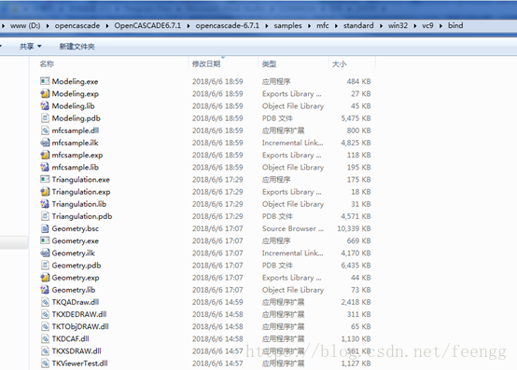Navigate to samples folder in address bar
The width and height of the screenshot is (517, 370).
(x=287, y=26)
